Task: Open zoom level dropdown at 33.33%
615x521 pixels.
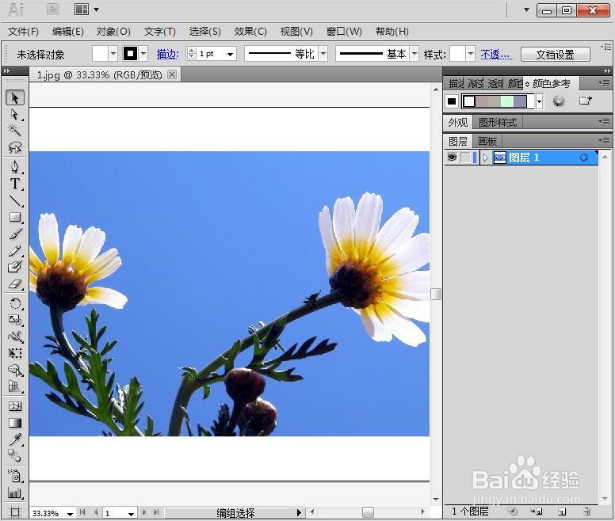Action: [x=70, y=513]
